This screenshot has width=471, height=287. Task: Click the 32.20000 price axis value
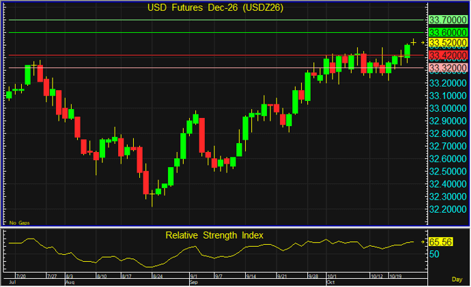pyautogui.click(x=448, y=209)
